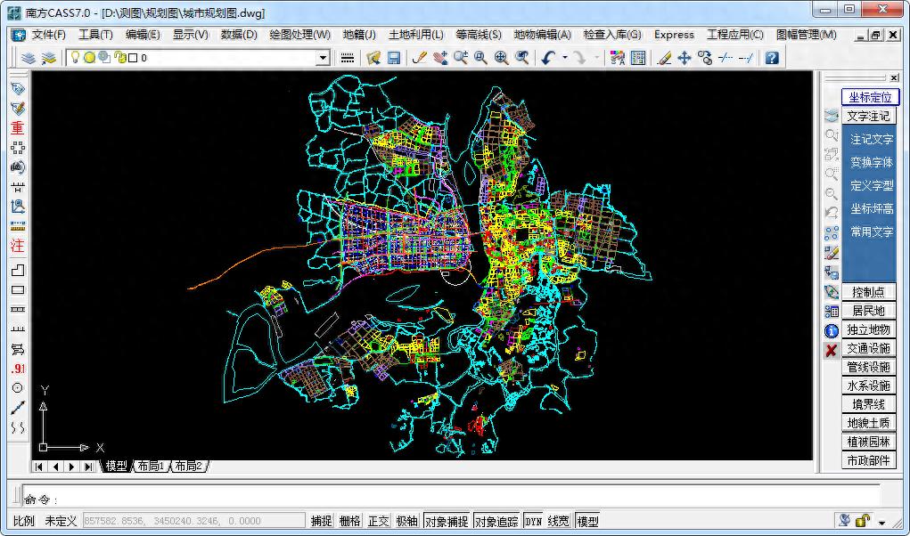Expand the layer dropdown list
910x536 pixels.
(323, 58)
